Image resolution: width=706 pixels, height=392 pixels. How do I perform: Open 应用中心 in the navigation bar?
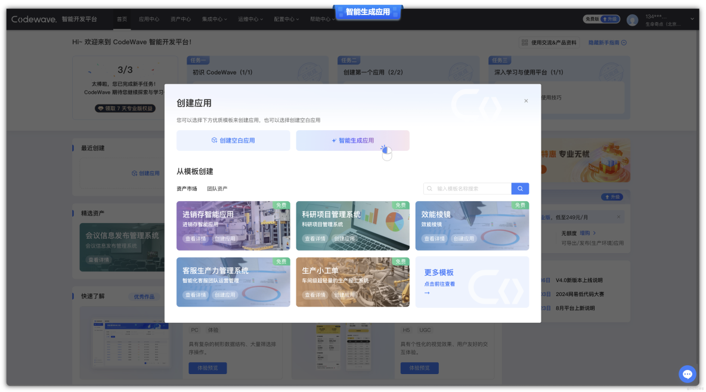point(148,18)
